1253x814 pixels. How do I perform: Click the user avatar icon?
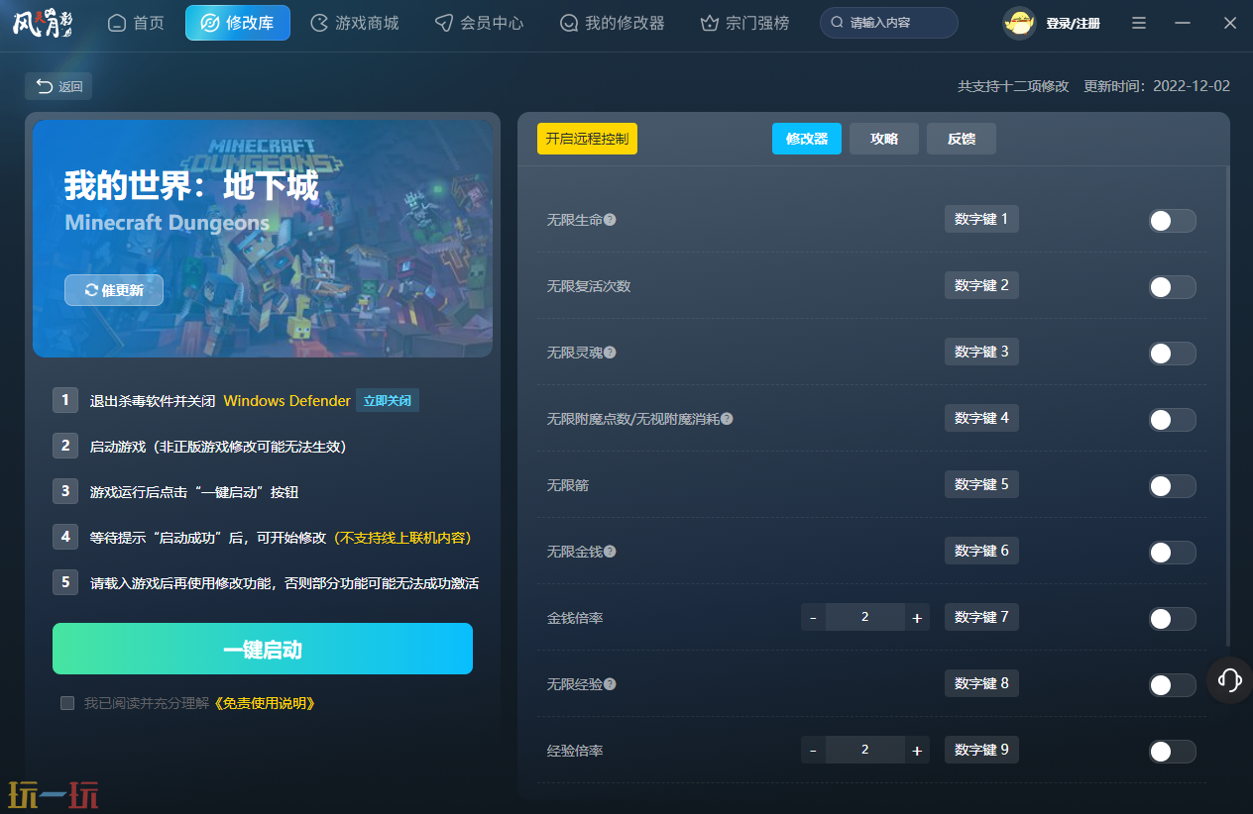pos(1019,23)
